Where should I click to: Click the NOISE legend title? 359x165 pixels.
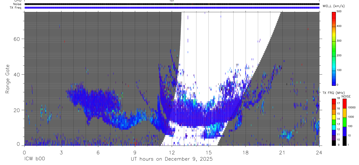(346, 96)
